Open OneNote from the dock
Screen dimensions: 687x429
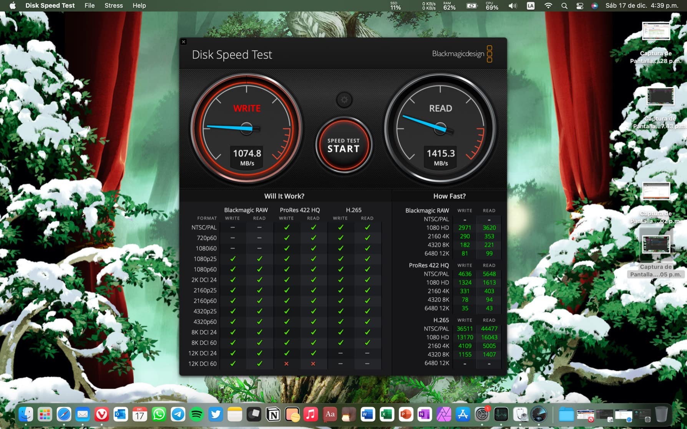(425, 414)
